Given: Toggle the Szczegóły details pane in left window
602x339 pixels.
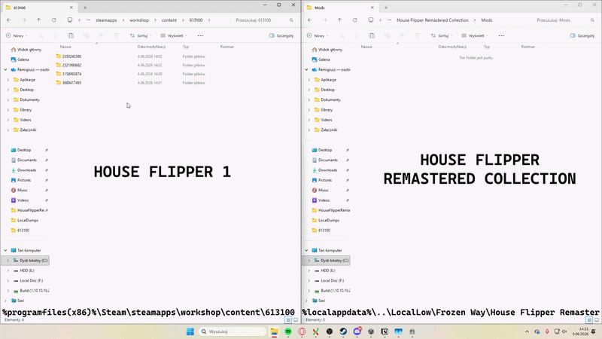Looking at the screenshot, I should tap(281, 35).
